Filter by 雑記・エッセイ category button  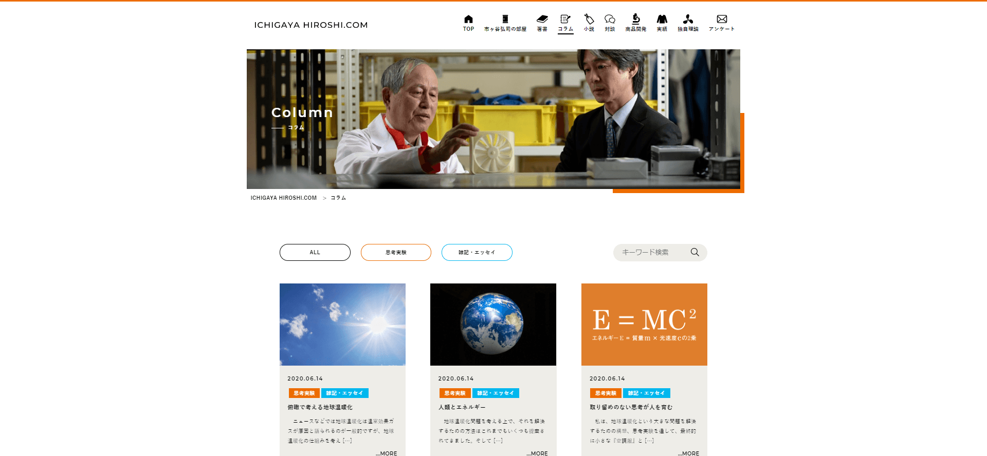(x=477, y=252)
